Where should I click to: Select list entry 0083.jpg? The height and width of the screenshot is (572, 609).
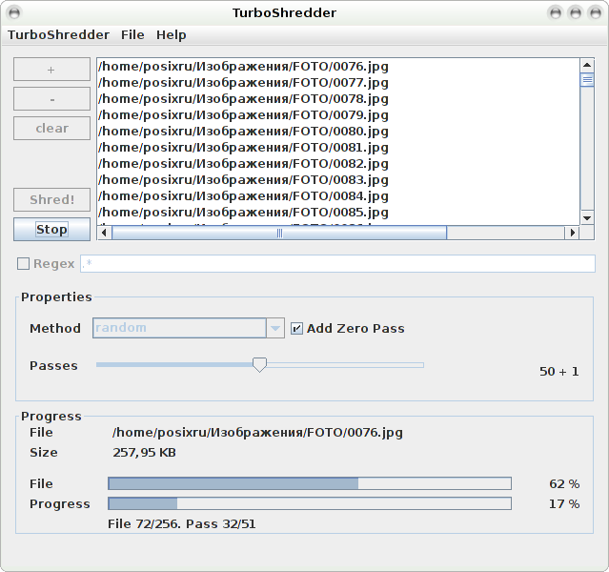pos(338,180)
